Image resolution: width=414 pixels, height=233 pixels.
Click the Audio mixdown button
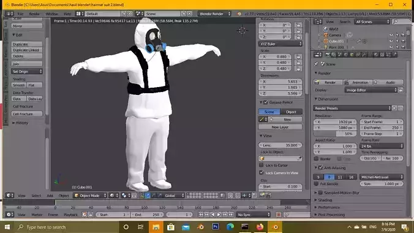point(388,82)
